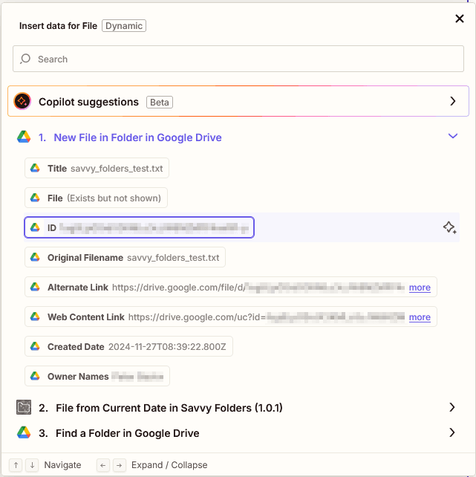Click the Expand / Collapse hint label
476x477 pixels.
[x=169, y=465]
